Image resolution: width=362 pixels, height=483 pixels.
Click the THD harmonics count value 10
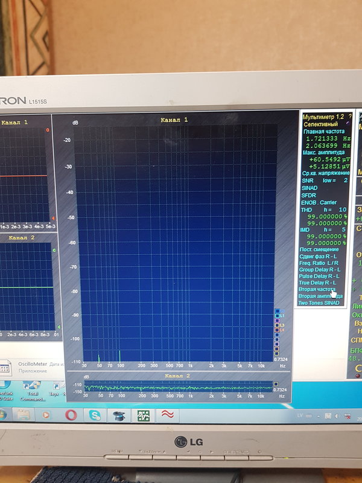[342, 210]
